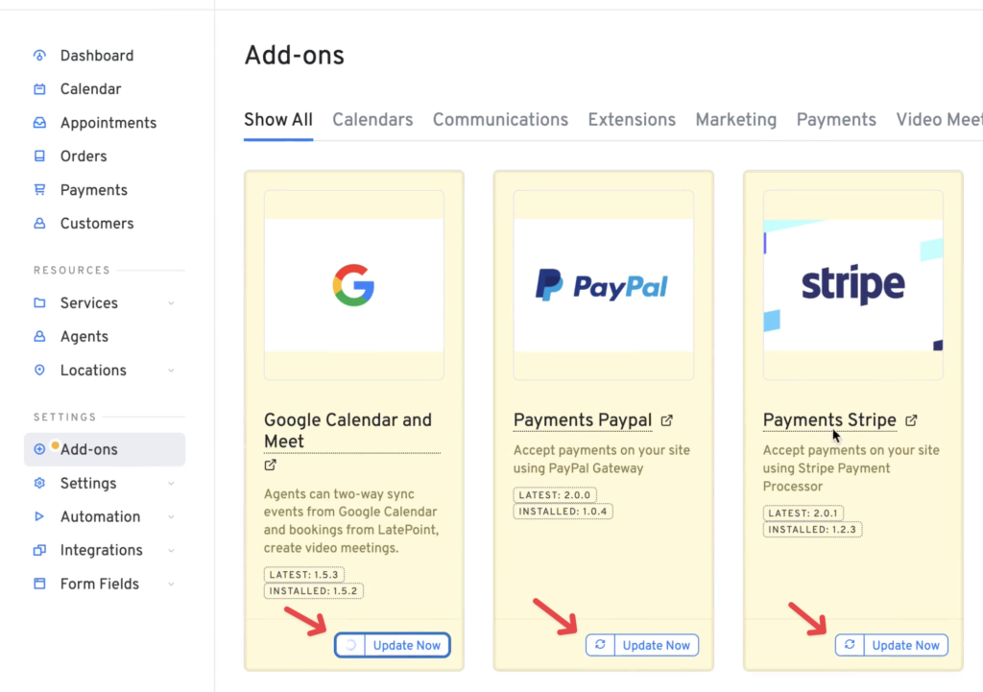Screen dimensions: 983x692
Task: Open external link icon beside Payments Stripe
Action: (912, 420)
